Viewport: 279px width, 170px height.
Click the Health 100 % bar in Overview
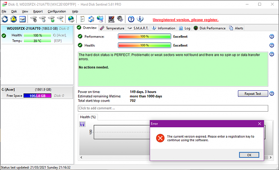pyautogui.click(x=144, y=45)
